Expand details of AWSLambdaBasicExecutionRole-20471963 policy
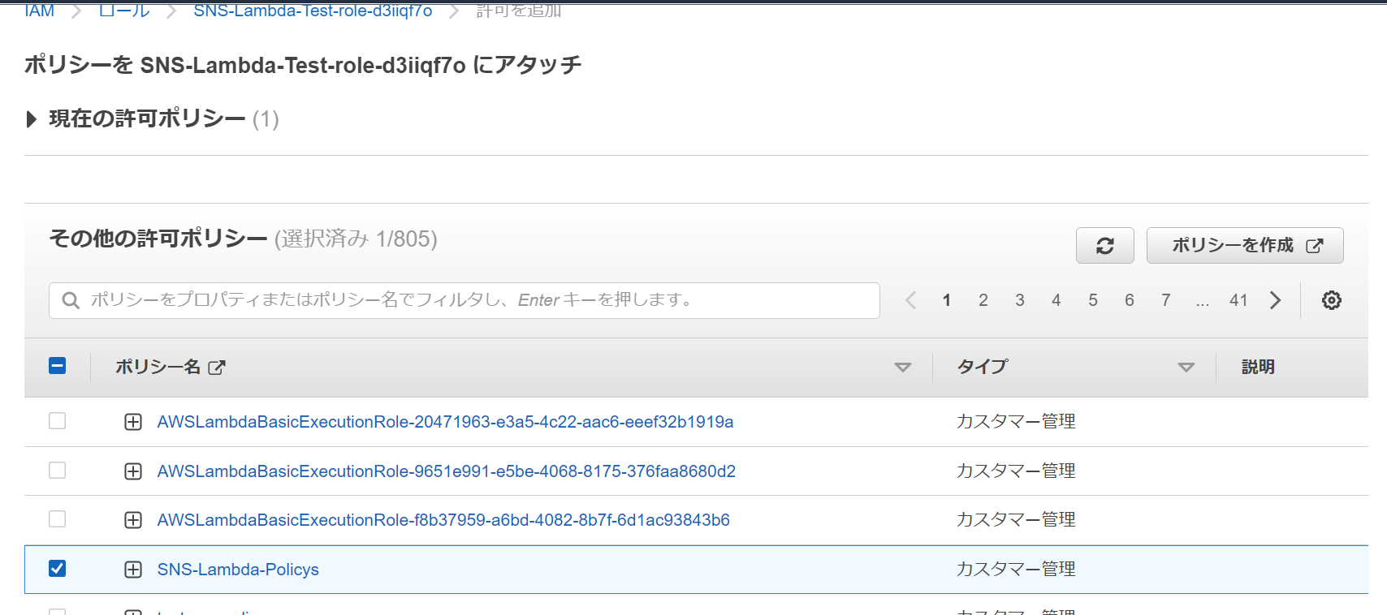 coord(133,422)
